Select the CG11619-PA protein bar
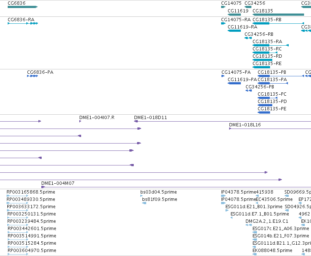Image resolution: width=311 pixels, height=256 pixels. [x=234, y=83]
